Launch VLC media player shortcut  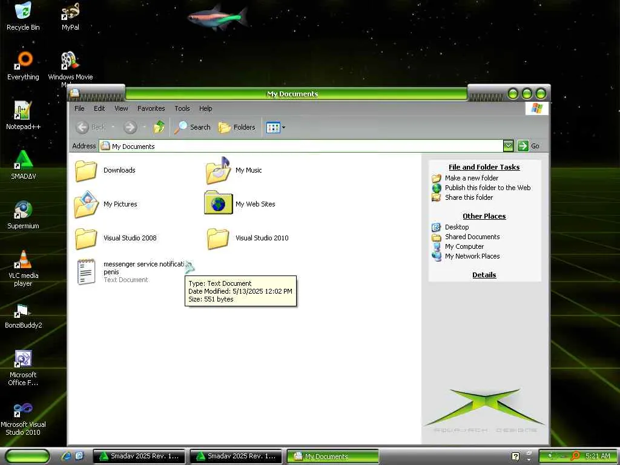point(23,268)
